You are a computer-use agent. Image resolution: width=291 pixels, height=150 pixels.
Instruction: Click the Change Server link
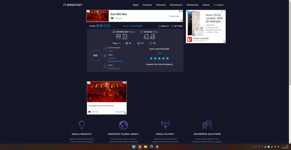pyautogui.click(x=115, y=61)
